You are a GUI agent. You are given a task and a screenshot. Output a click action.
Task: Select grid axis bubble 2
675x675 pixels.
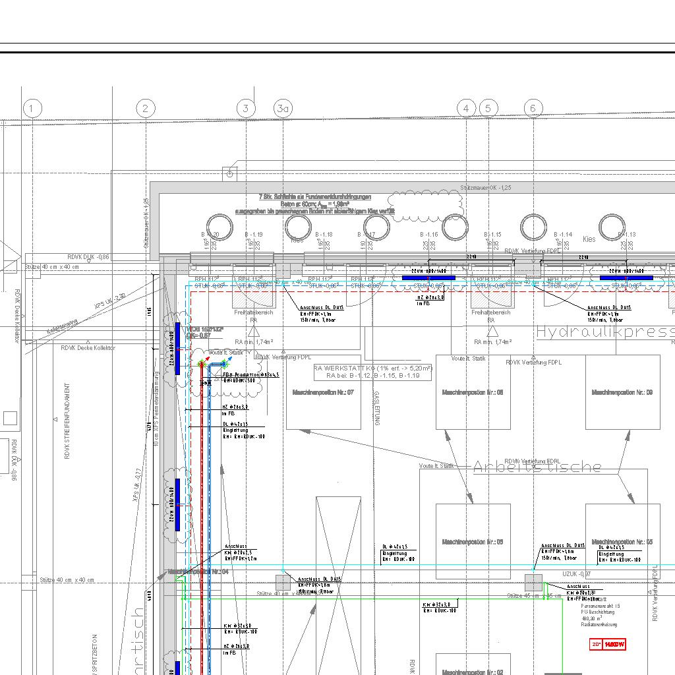click(x=145, y=108)
